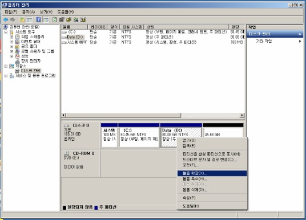
Task: Select Data (D:) row in volume list
Action: [153, 37]
